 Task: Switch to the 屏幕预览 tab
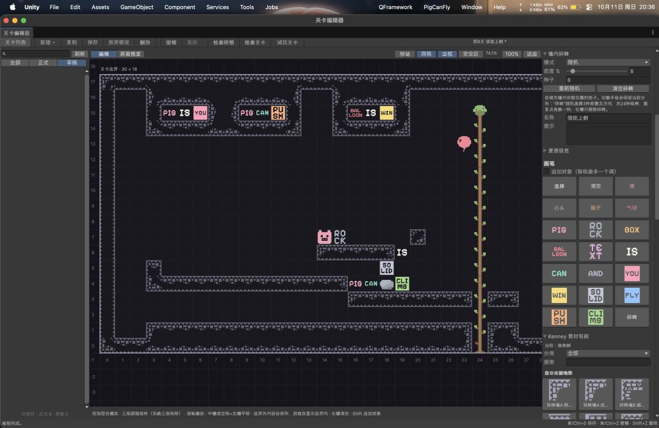[x=131, y=54]
